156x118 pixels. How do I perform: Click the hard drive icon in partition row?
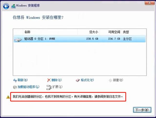click(x=18, y=40)
